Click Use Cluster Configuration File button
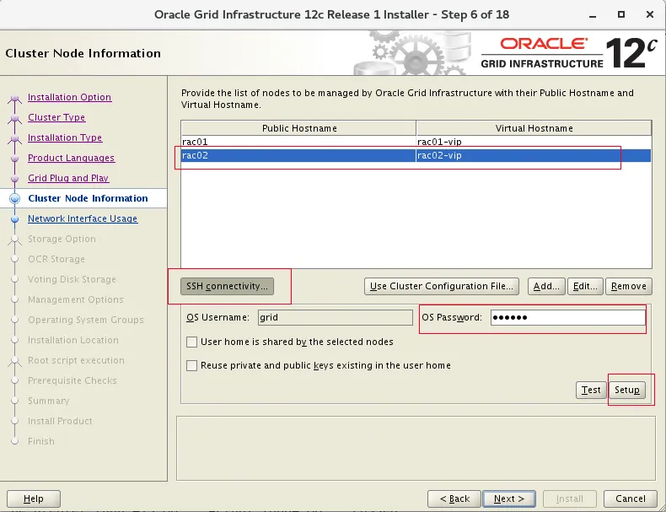Image resolution: width=666 pixels, height=512 pixels. (x=442, y=287)
